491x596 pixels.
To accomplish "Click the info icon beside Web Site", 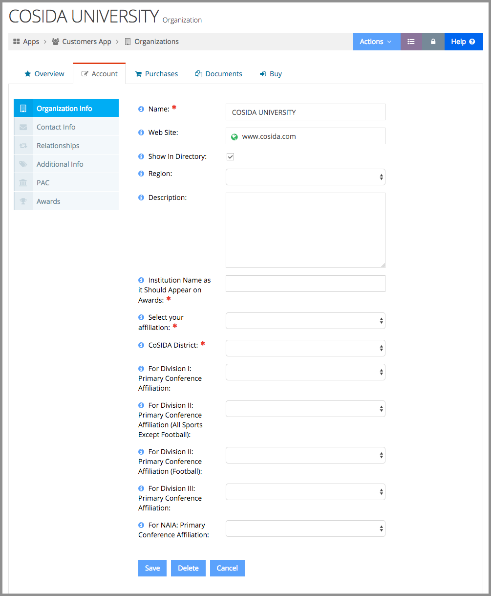I will pos(141,132).
